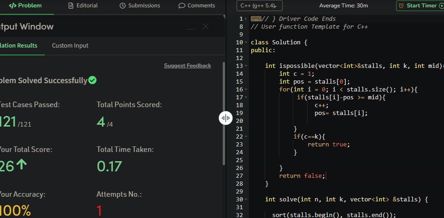Click the '0.17' total time value
This screenshot has width=444, height=218.
(x=110, y=166)
